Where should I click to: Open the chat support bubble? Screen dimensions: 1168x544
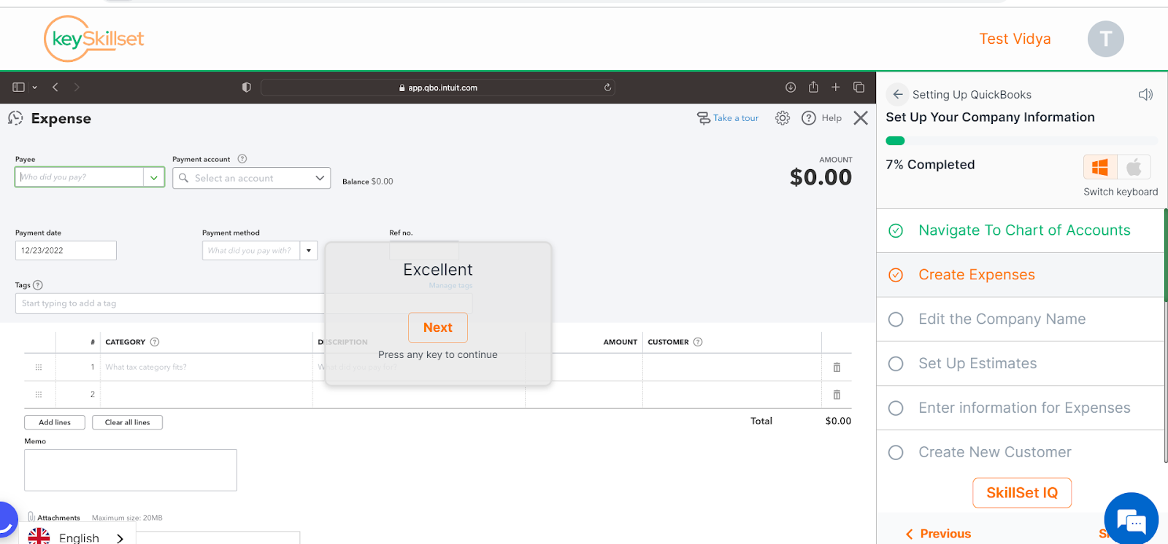(1131, 519)
